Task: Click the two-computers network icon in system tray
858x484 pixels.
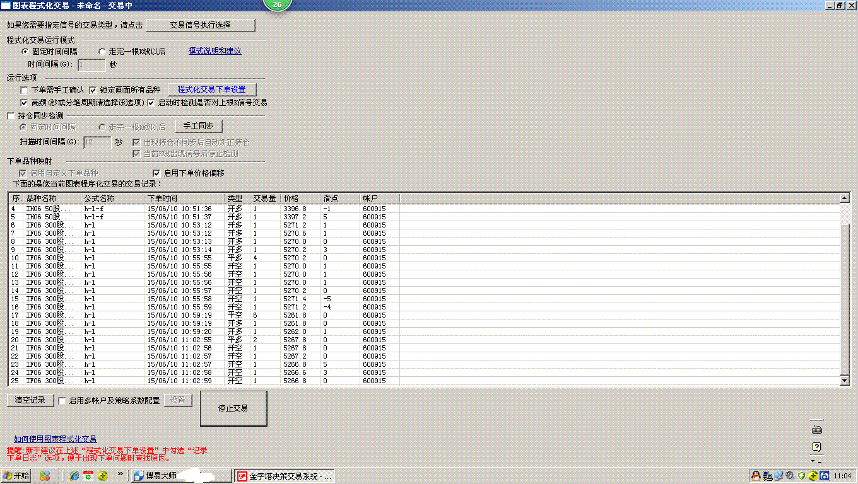Action: coord(767,475)
